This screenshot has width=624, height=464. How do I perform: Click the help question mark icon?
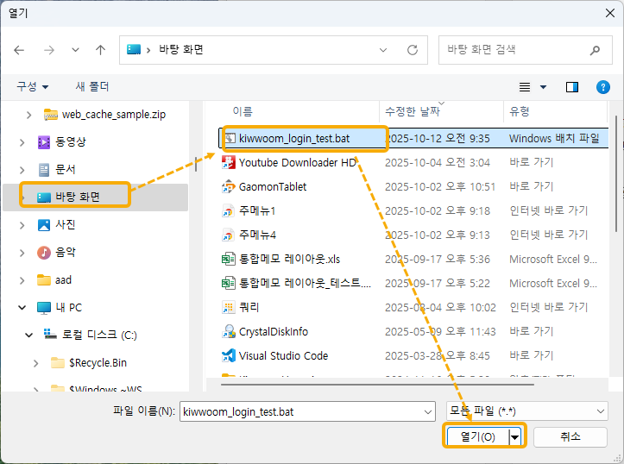pyautogui.click(x=603, y=87)
